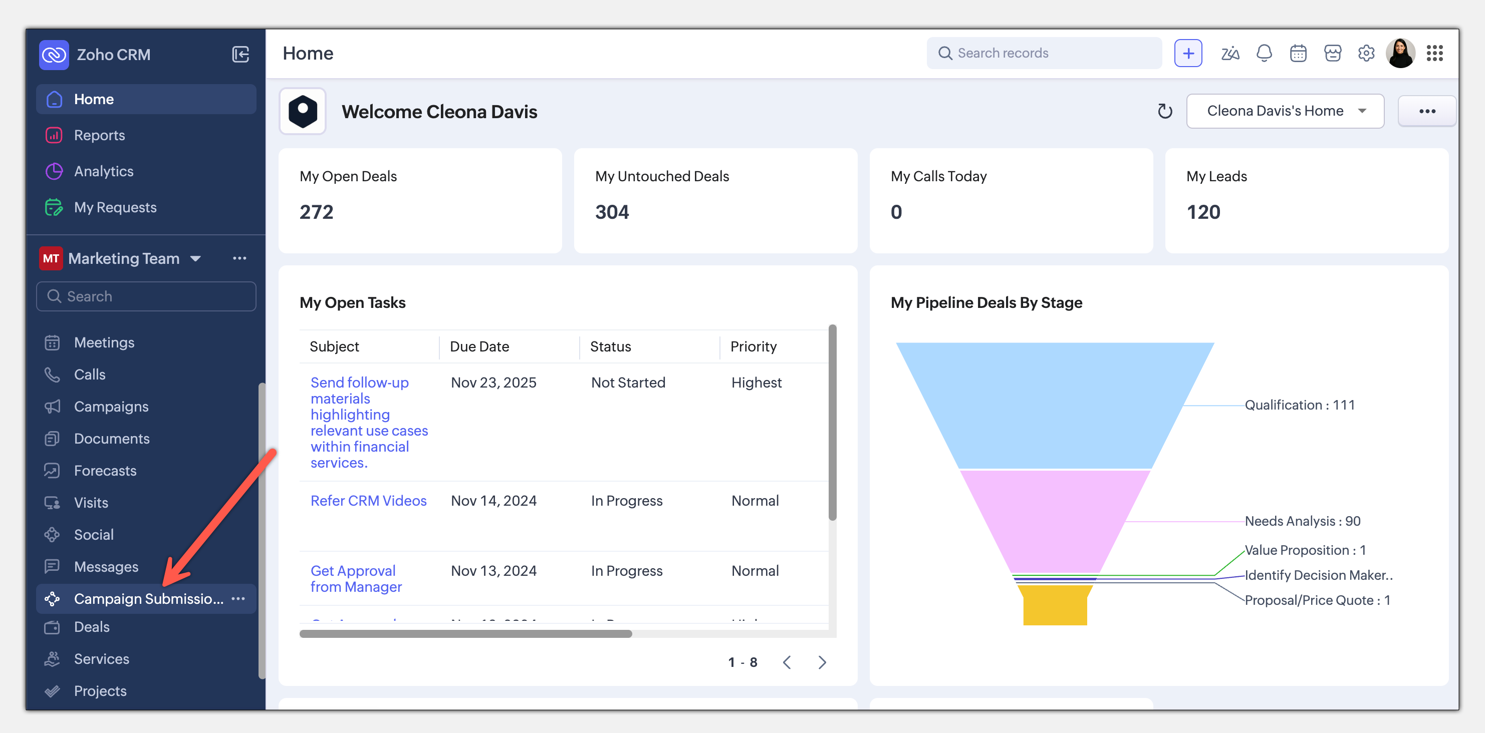Image resolution: width=1485 pixels, height=733 pixels.
Task: Collapse the sidebar using the panel icon
Action: point(240,54)
